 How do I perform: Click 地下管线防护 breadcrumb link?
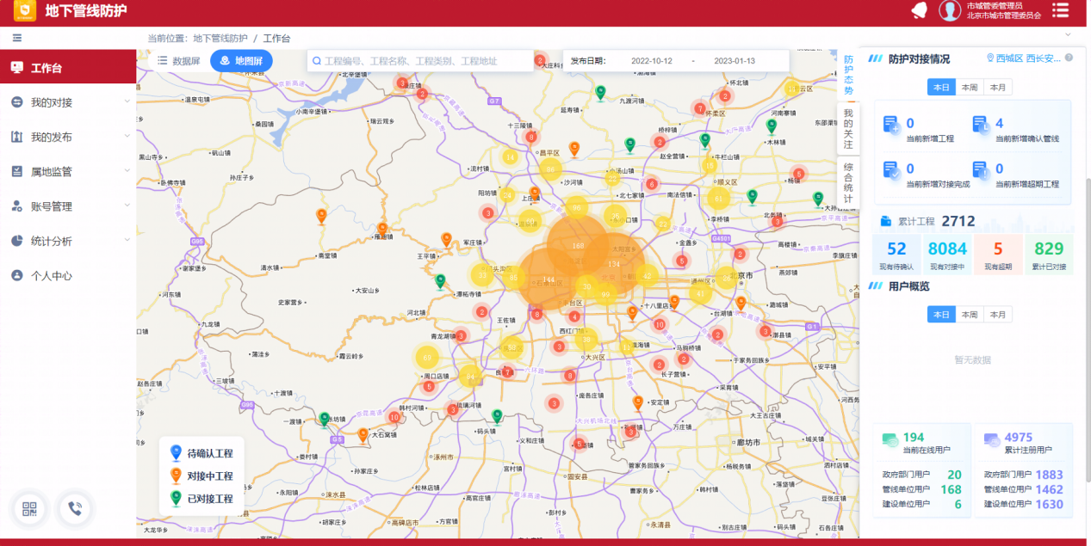(x=220, y=39)
